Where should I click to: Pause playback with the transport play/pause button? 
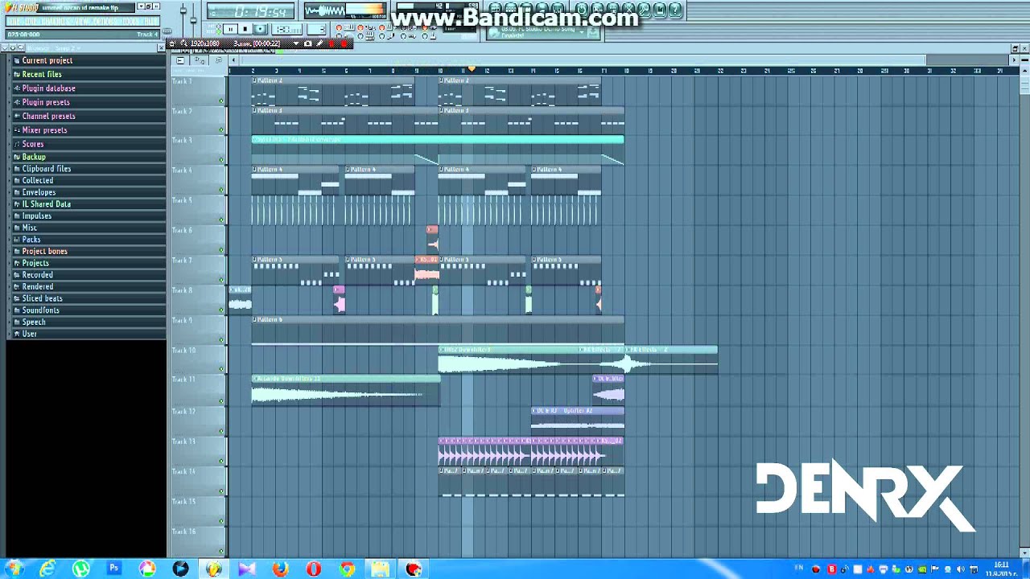pyautogui.click(x=230, y=29)
